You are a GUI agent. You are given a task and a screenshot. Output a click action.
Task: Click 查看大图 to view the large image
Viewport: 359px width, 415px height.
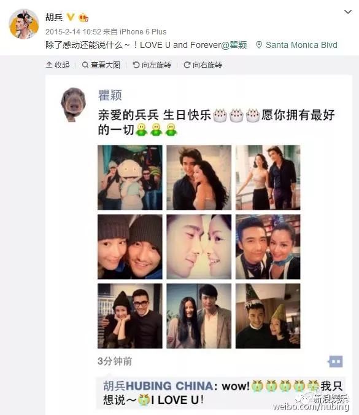tap(101, 65)
